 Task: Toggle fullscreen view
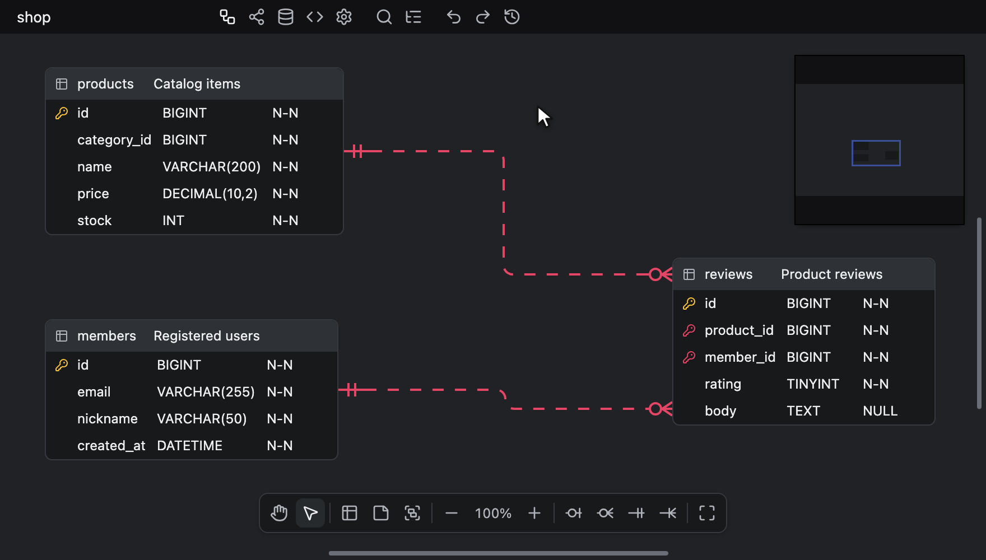(x=707, y=513)
